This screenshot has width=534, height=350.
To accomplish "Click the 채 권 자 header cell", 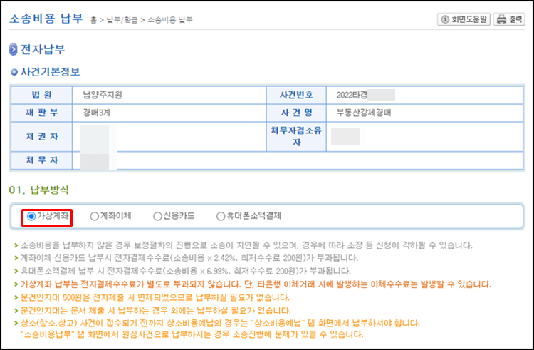I will coord(41,137).
